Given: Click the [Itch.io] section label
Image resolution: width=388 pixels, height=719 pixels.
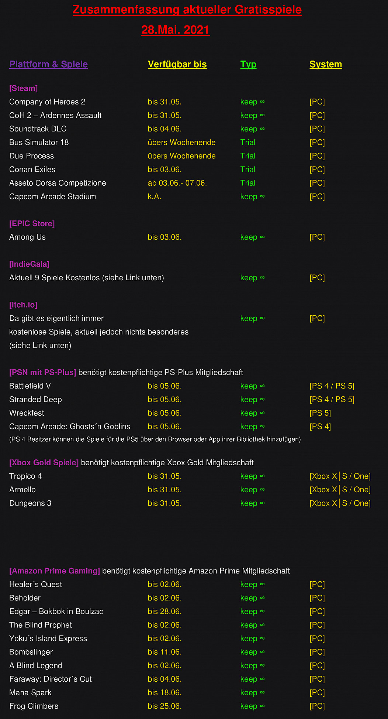Looking at the screenshot, I should pos(23,305).
